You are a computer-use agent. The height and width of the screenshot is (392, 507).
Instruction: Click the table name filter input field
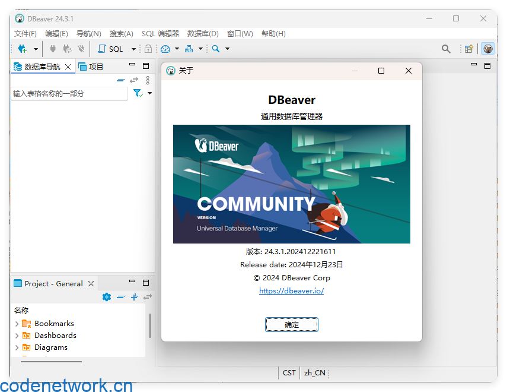69,94
